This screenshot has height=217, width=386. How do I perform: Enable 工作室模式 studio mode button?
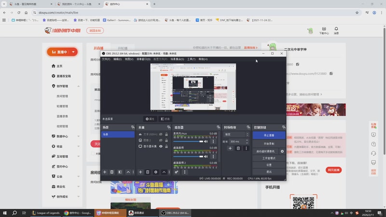(269, 158)
